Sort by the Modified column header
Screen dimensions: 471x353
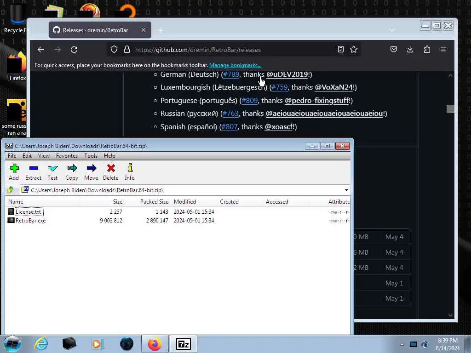(194, 202)
